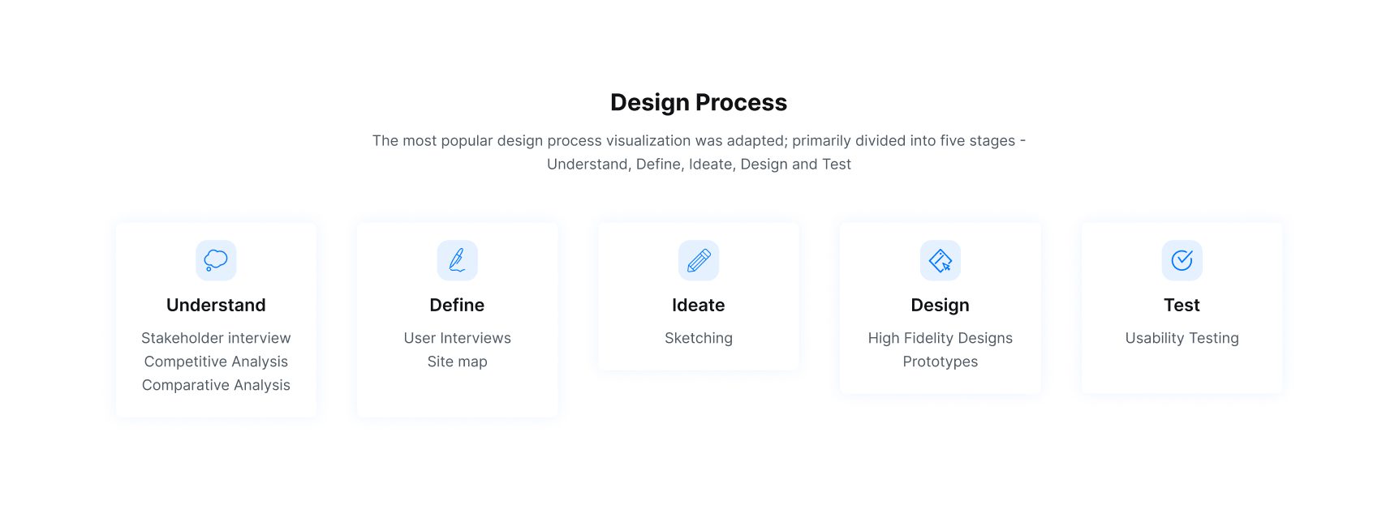1399x505 pixels.
Task: Click Competitive Analysis text
Action: tap(216, 362)
